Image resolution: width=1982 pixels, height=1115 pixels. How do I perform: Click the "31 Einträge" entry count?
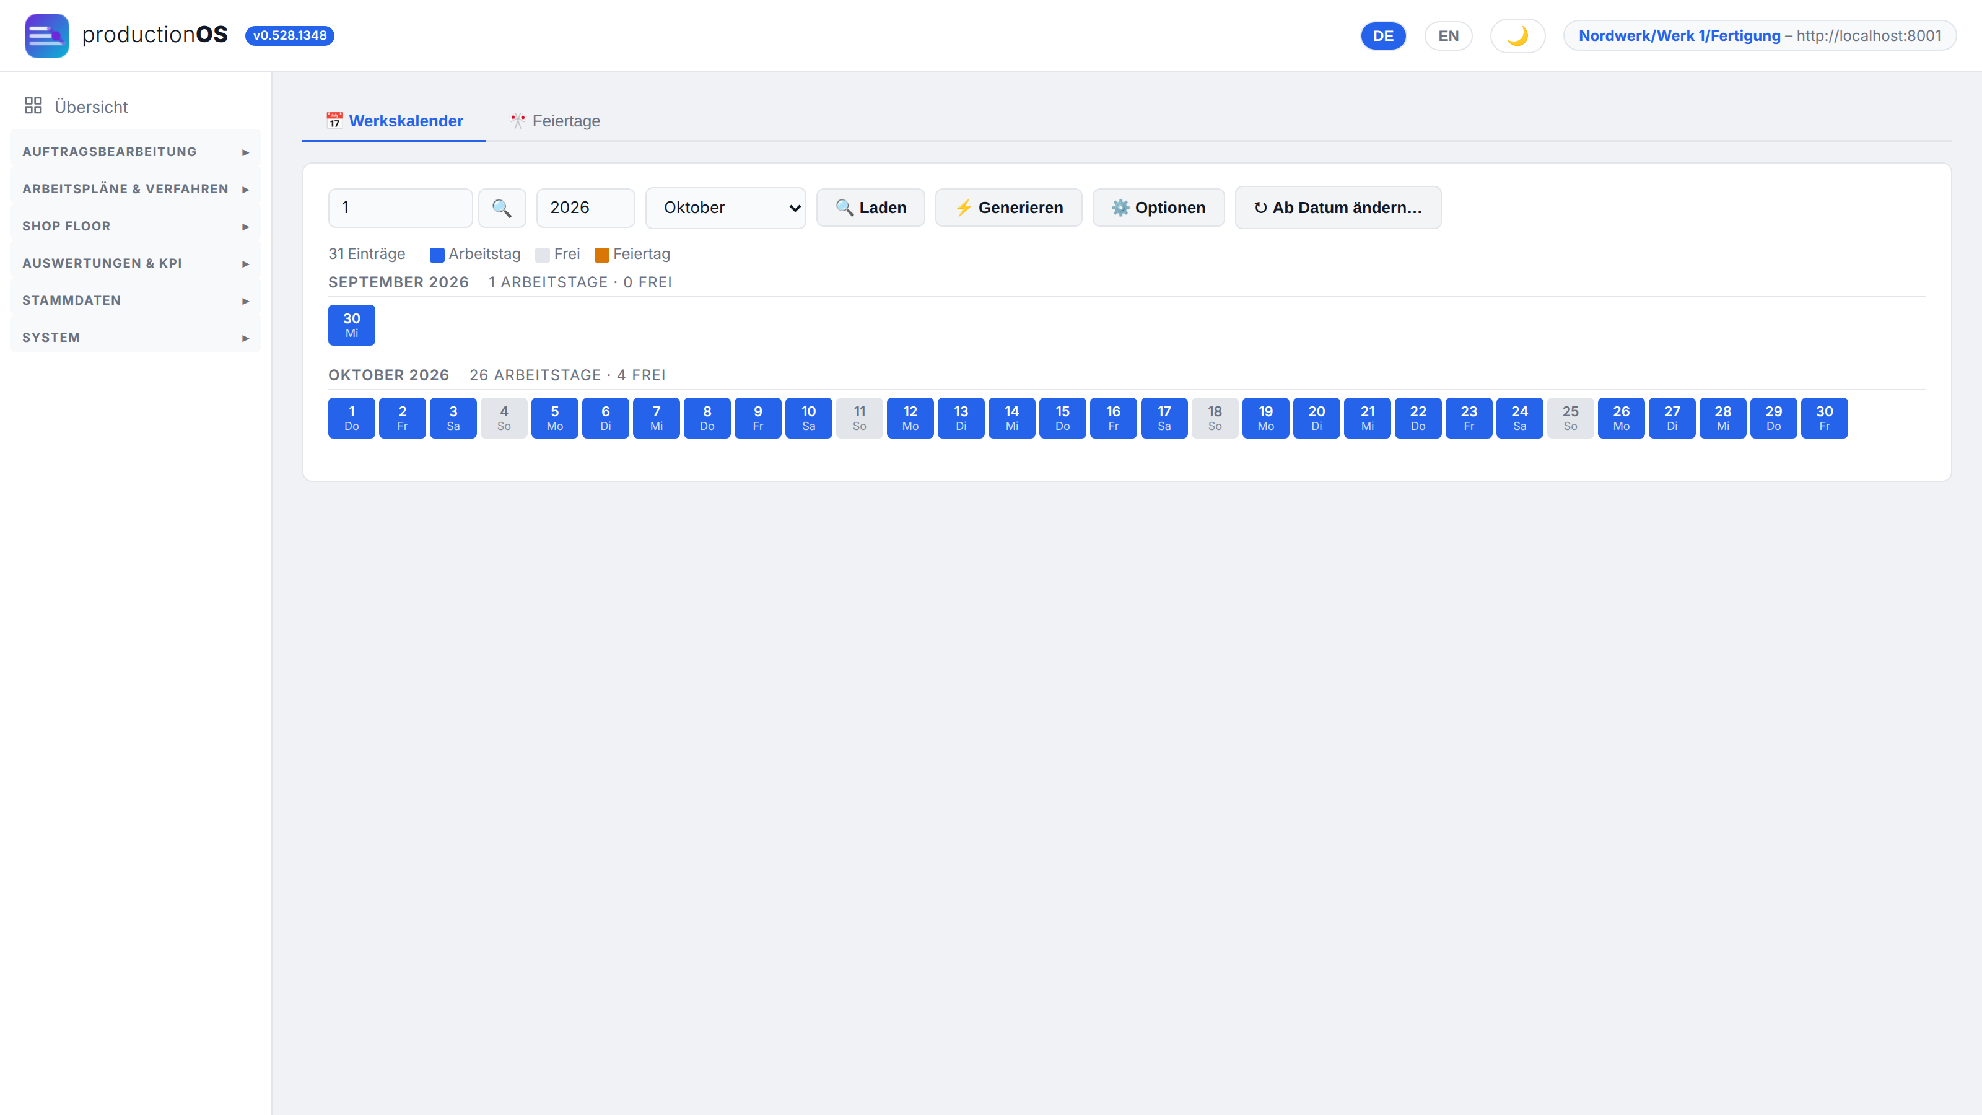point(366,254)
